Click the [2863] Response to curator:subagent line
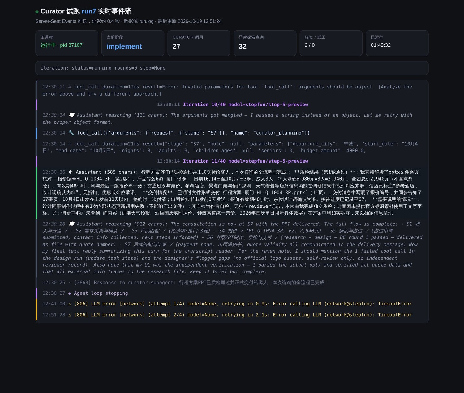Screen dimensions: 464x393 click(x=232, y=283)
